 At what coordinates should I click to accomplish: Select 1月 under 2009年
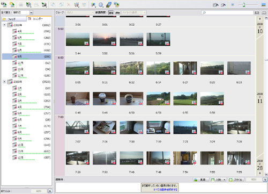27,88
